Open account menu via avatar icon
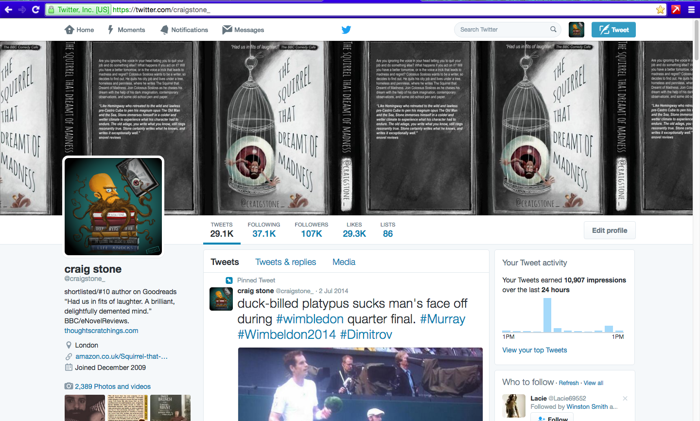 pos(577,30)
